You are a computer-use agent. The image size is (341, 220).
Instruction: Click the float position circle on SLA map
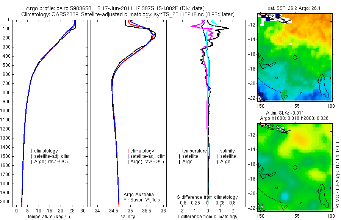tap(295, 168)
